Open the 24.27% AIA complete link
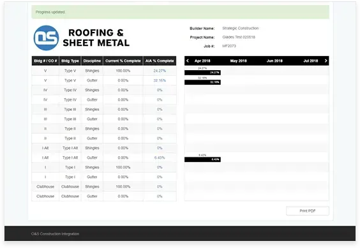This screenshot has height=248, width=360. [160, 71]
